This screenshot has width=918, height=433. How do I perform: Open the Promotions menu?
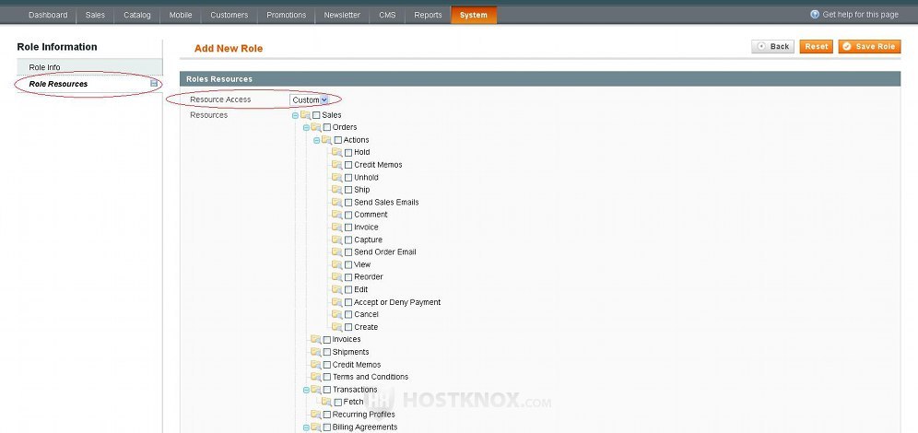click(287, 16)
